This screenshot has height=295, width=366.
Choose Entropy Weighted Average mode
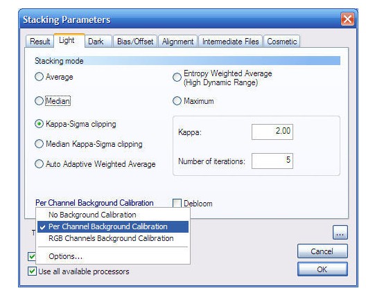(x=177, y=77)
